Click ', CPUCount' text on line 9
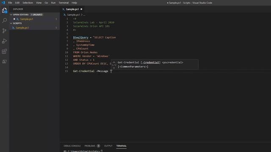The height and width of the screenshot is (152, 271). (80, 49)
